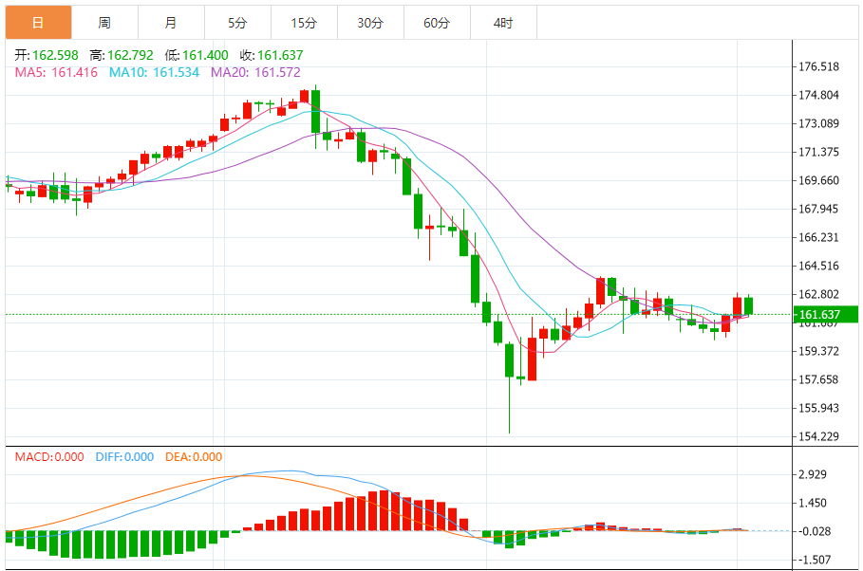Switch to the 月 monthly tab
Viewport: 863px width, 571px height.
[171, 23]
